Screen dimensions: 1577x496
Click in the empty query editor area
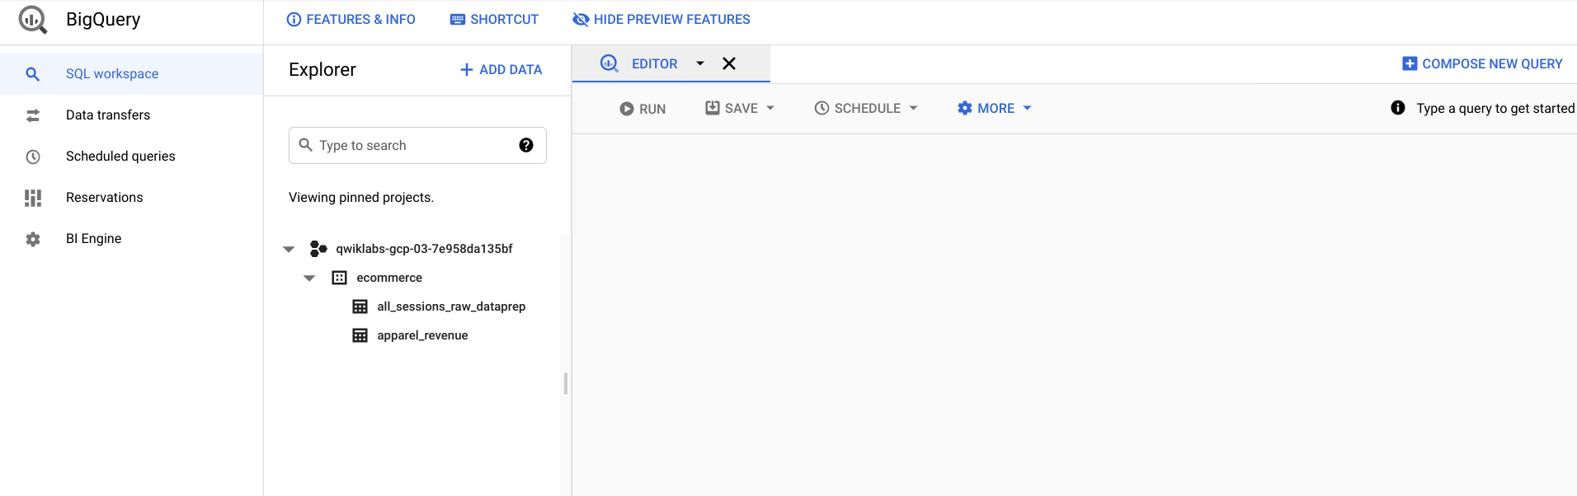click(1074, 315)
